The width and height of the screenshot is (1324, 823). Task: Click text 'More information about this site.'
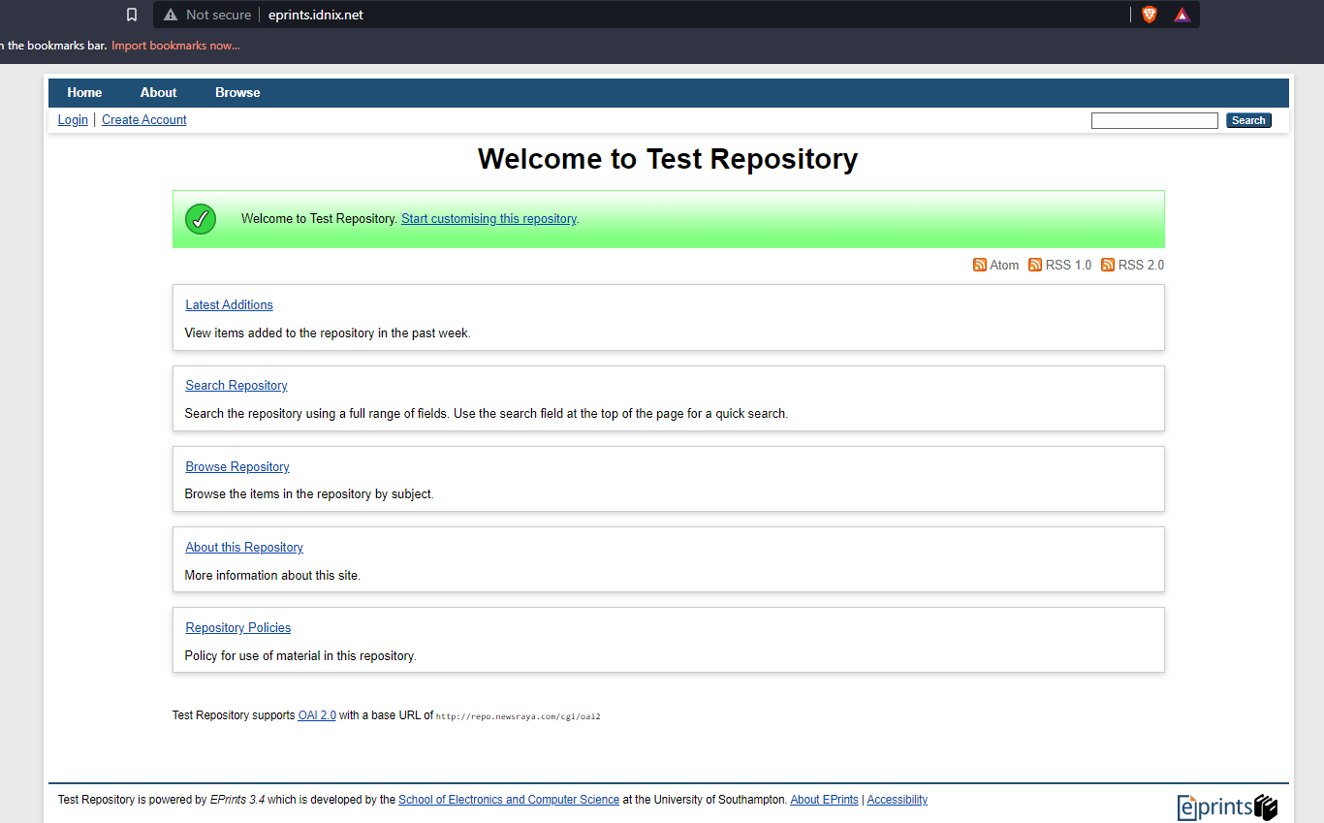tap(272, 576)
